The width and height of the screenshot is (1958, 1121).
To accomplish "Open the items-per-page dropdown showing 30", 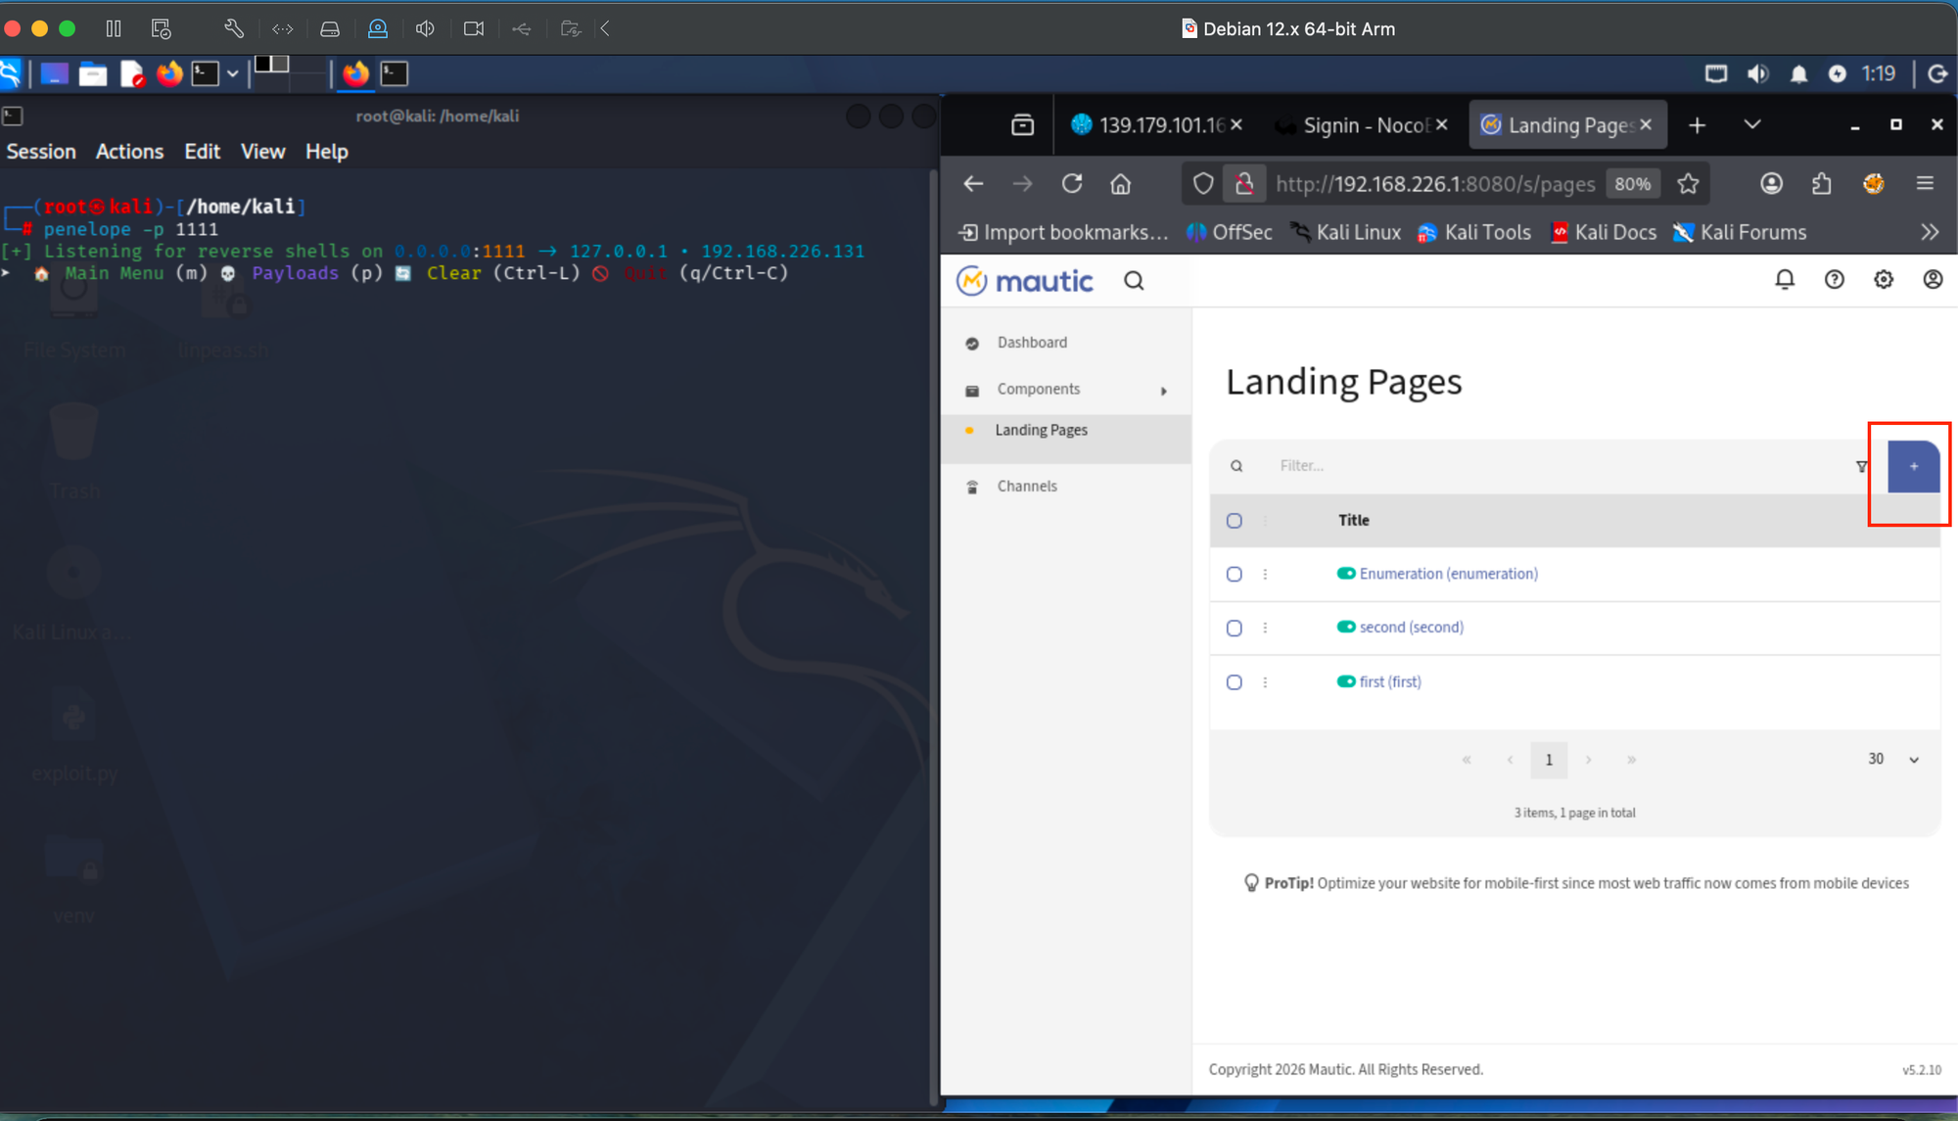I will point(1892,760).
